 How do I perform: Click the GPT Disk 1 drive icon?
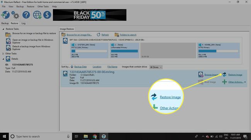[x=65, y=41]
